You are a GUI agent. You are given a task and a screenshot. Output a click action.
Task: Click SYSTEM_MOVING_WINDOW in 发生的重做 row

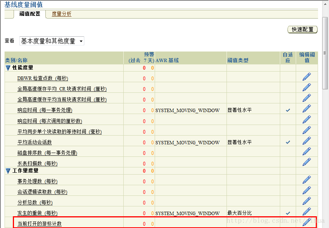(x=187, y=213)
